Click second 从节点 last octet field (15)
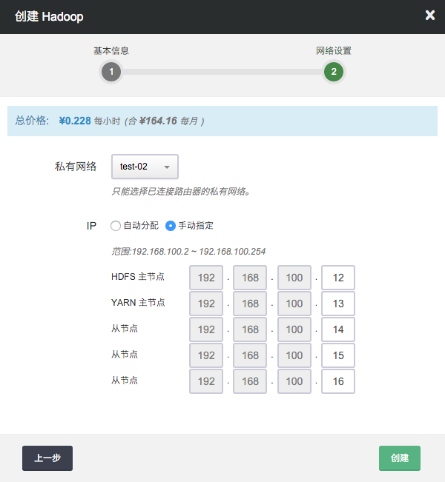Screen dimensions: 445x482 [338, 355]
